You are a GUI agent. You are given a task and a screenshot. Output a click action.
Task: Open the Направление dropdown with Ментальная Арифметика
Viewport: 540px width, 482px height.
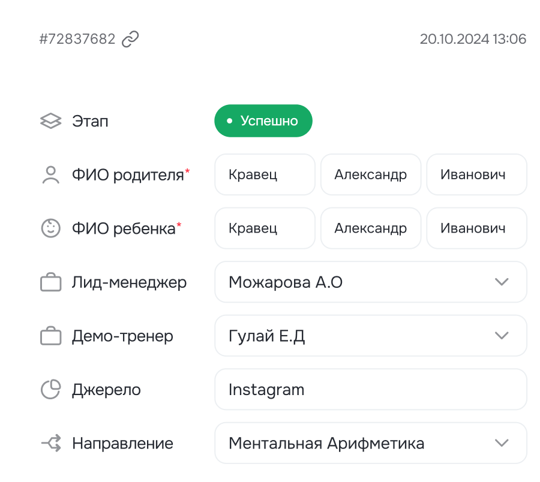[x=370, y=444]
